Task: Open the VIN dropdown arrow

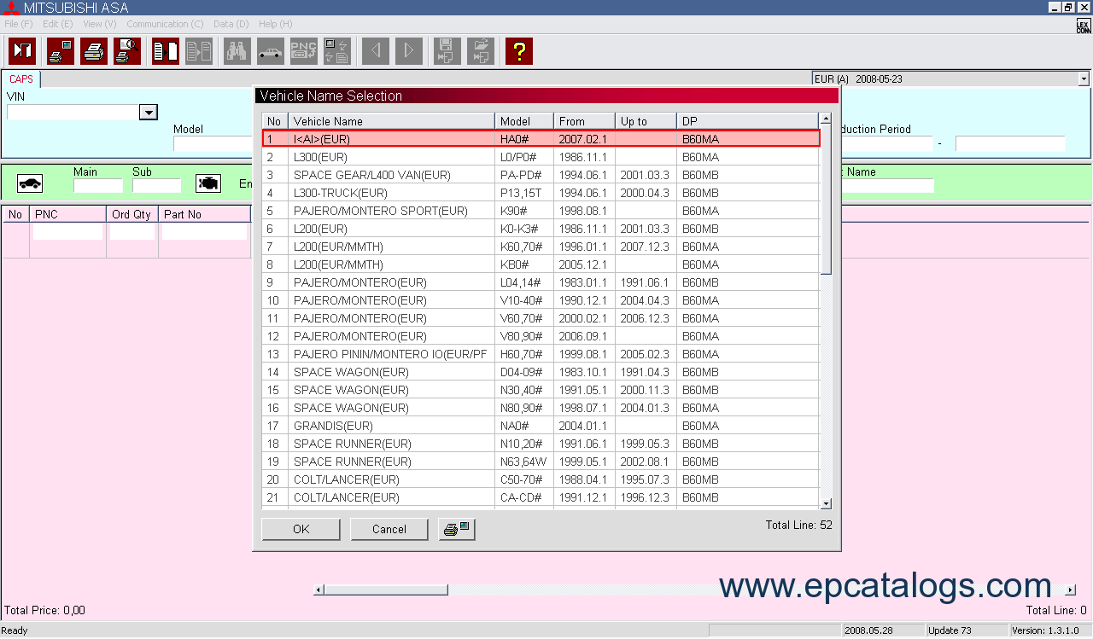Action: (148, 113)
